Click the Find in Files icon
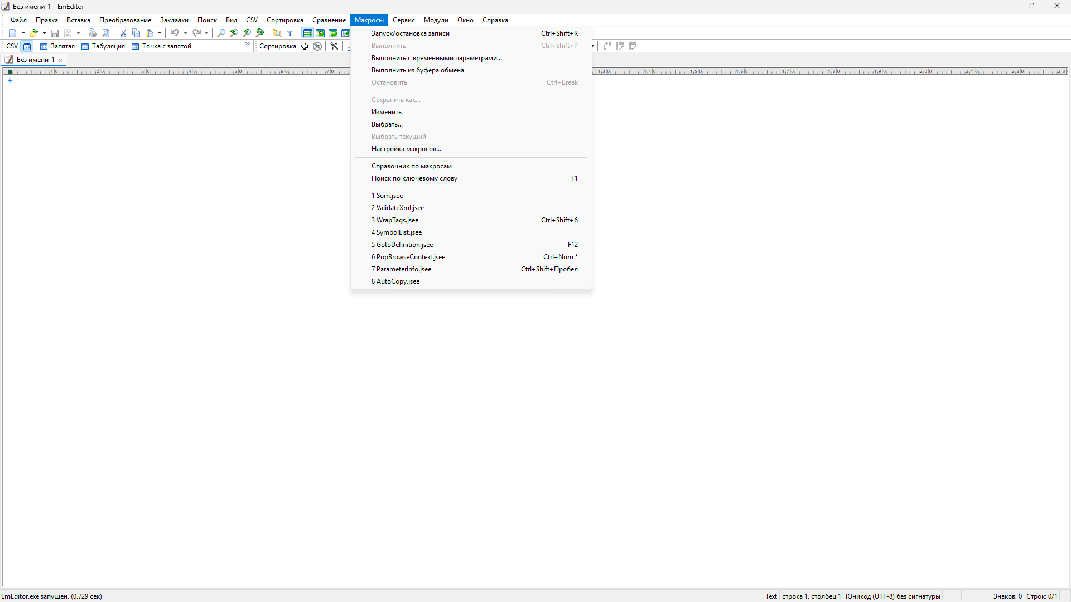Viewport: 1071px width, 602px height. pyautogui.click(x=277, y=33)
